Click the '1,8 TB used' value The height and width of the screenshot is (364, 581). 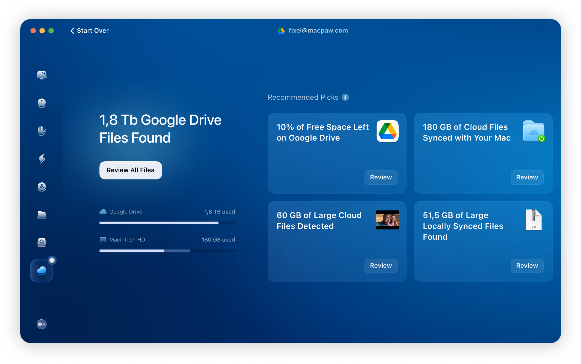[219, 212]
